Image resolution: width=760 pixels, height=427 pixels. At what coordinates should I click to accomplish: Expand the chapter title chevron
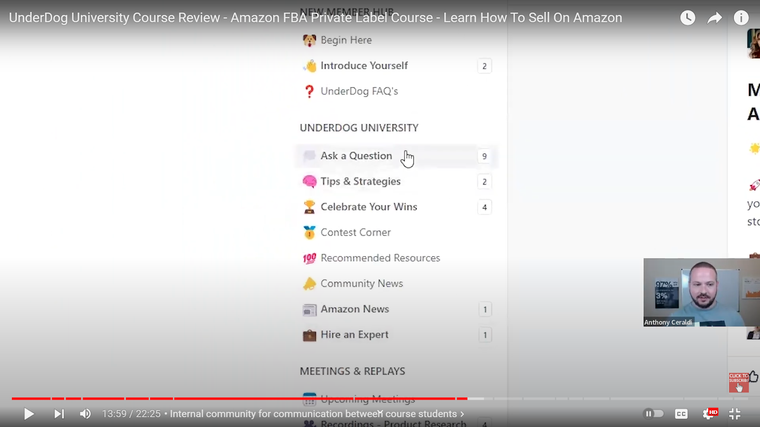[x=462, y=414]
